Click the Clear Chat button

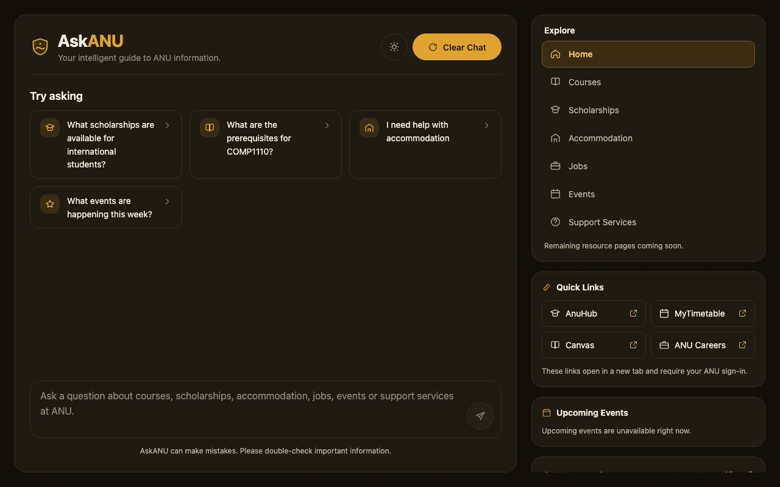pos(457,47)
